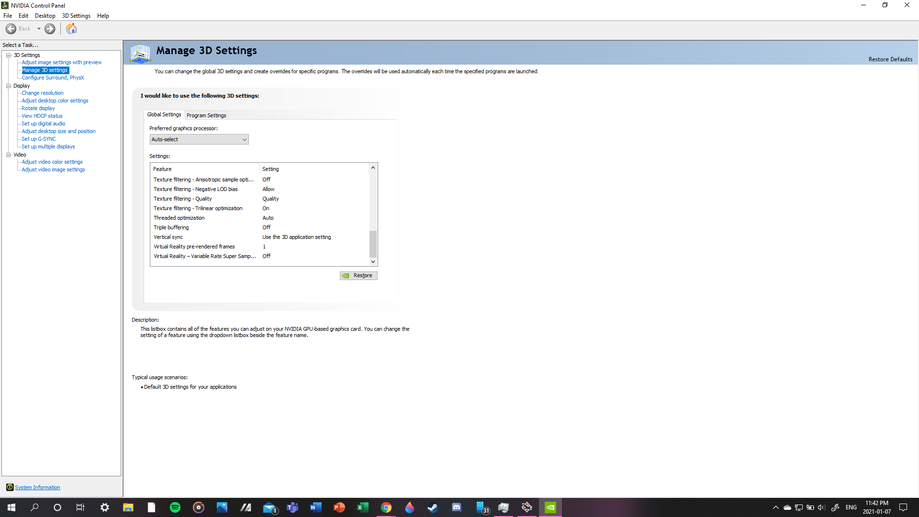
Task: Click the Back navigation arrow icon
Action: point(11,29)
